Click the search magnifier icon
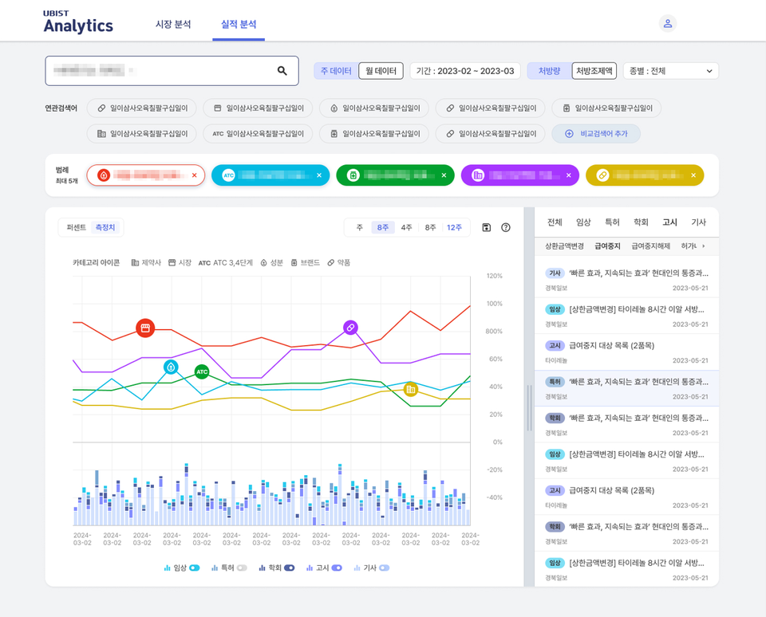 click(282, 71)
